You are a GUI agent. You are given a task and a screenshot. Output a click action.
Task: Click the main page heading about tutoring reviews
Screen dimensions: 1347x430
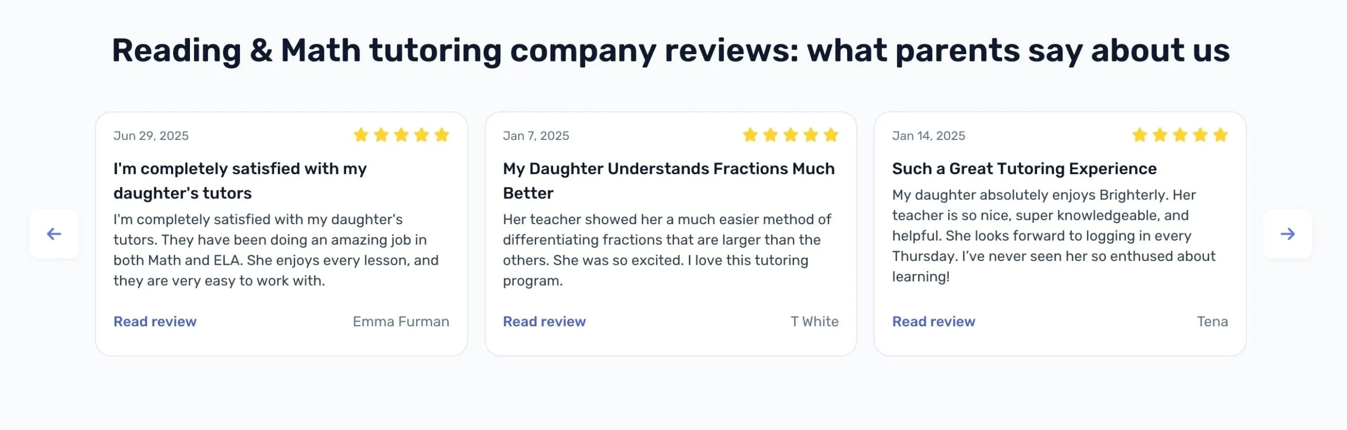[672, 51]
